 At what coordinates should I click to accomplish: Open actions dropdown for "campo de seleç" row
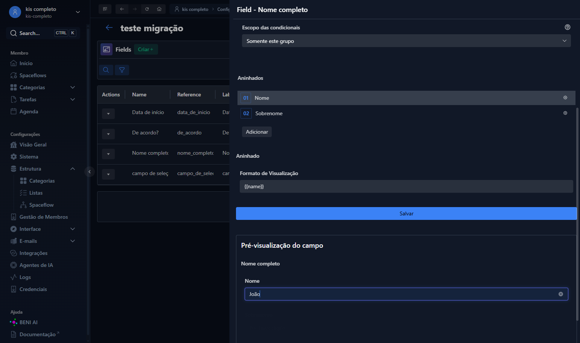108,174
